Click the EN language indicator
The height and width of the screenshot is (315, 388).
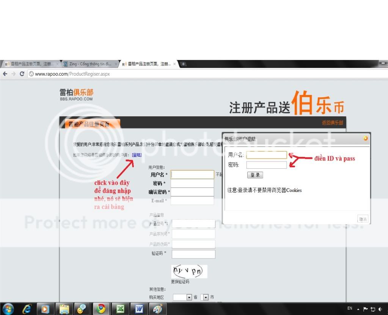click(x=350, y=308)
